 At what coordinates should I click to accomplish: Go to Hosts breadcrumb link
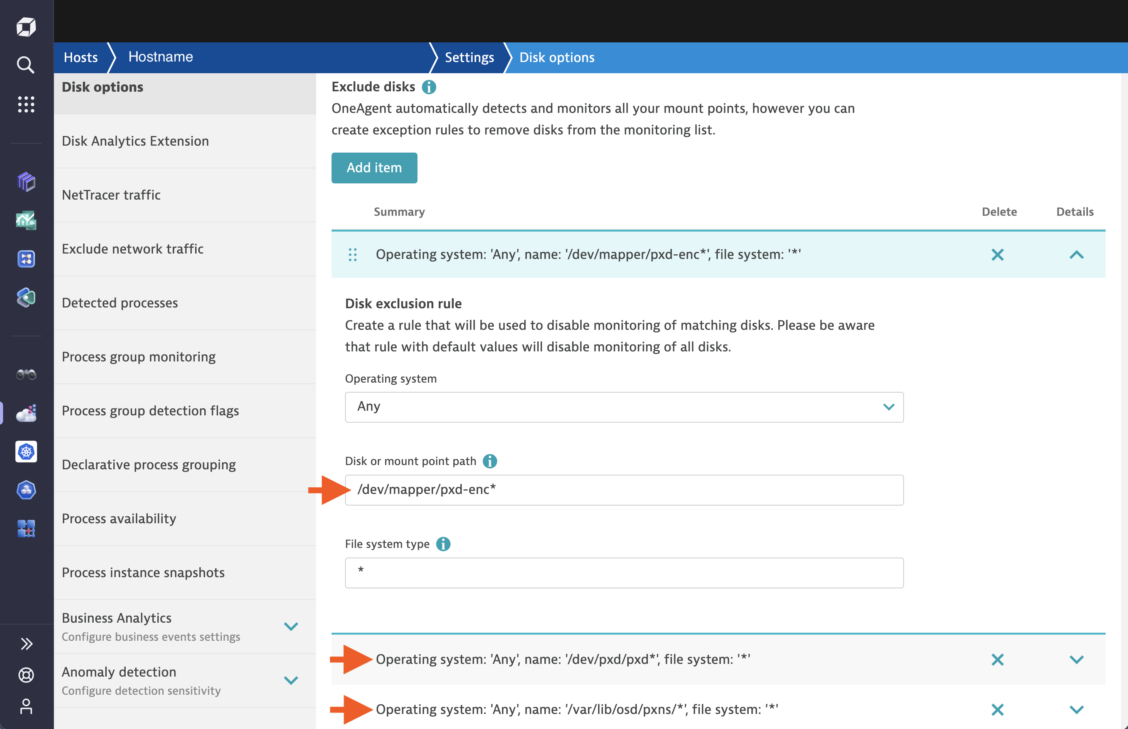81,57
